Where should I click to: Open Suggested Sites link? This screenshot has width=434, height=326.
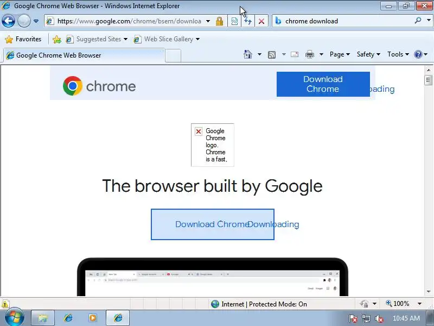(x=93, y=39)
